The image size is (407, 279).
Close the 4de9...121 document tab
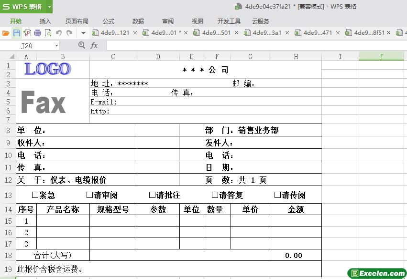click(x=135, y=33)
